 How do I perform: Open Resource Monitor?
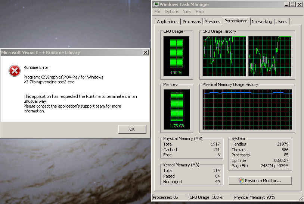260,181
